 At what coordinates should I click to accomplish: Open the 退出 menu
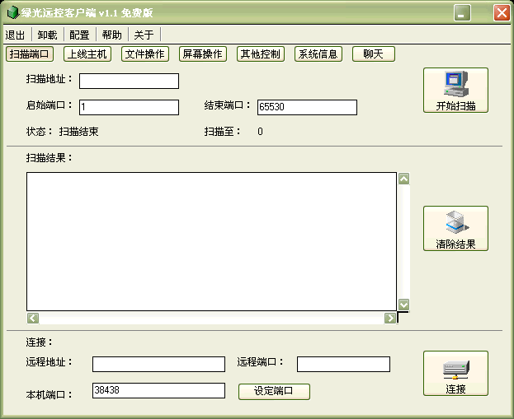click(x=16, y=35)
